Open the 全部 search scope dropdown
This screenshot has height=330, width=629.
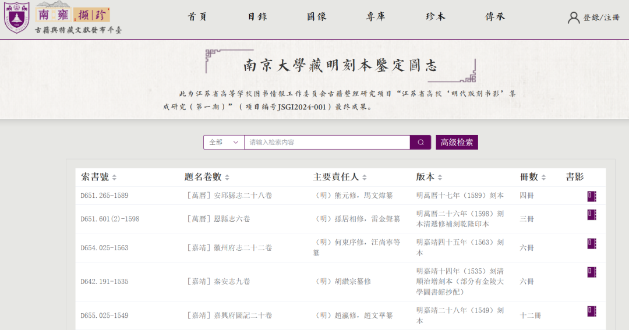pos(224,143)
